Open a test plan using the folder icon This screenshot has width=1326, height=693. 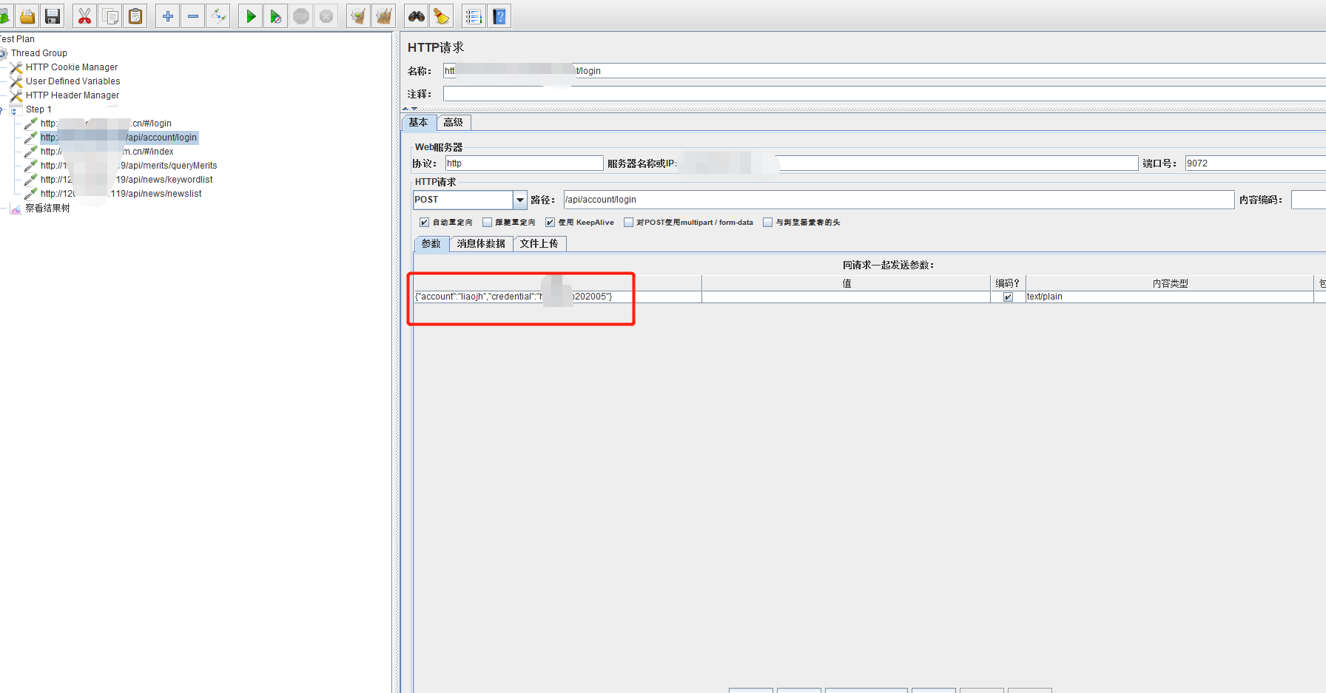click(27, 16)
